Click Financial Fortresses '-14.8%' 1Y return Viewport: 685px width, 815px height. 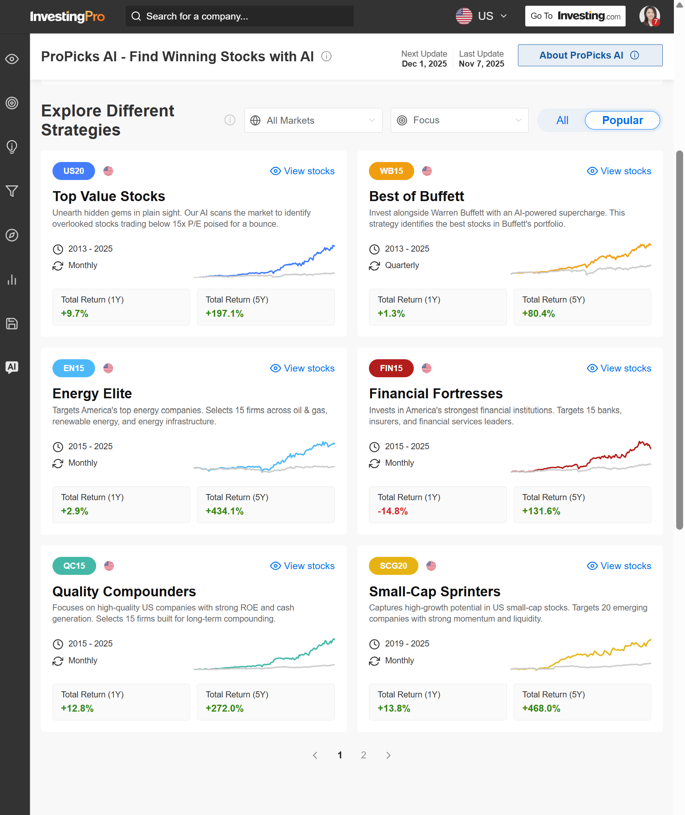[x=393, y=512]
